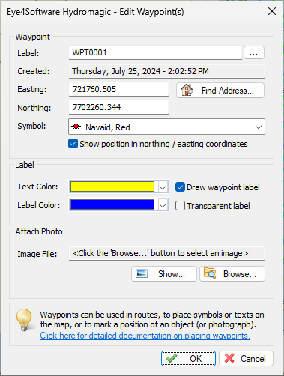Click the Easting field 721760.505

[118, 89]
